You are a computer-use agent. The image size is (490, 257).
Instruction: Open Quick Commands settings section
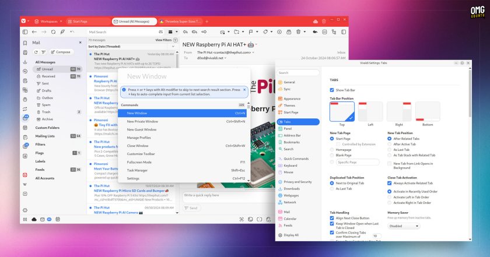coord(296,159)
